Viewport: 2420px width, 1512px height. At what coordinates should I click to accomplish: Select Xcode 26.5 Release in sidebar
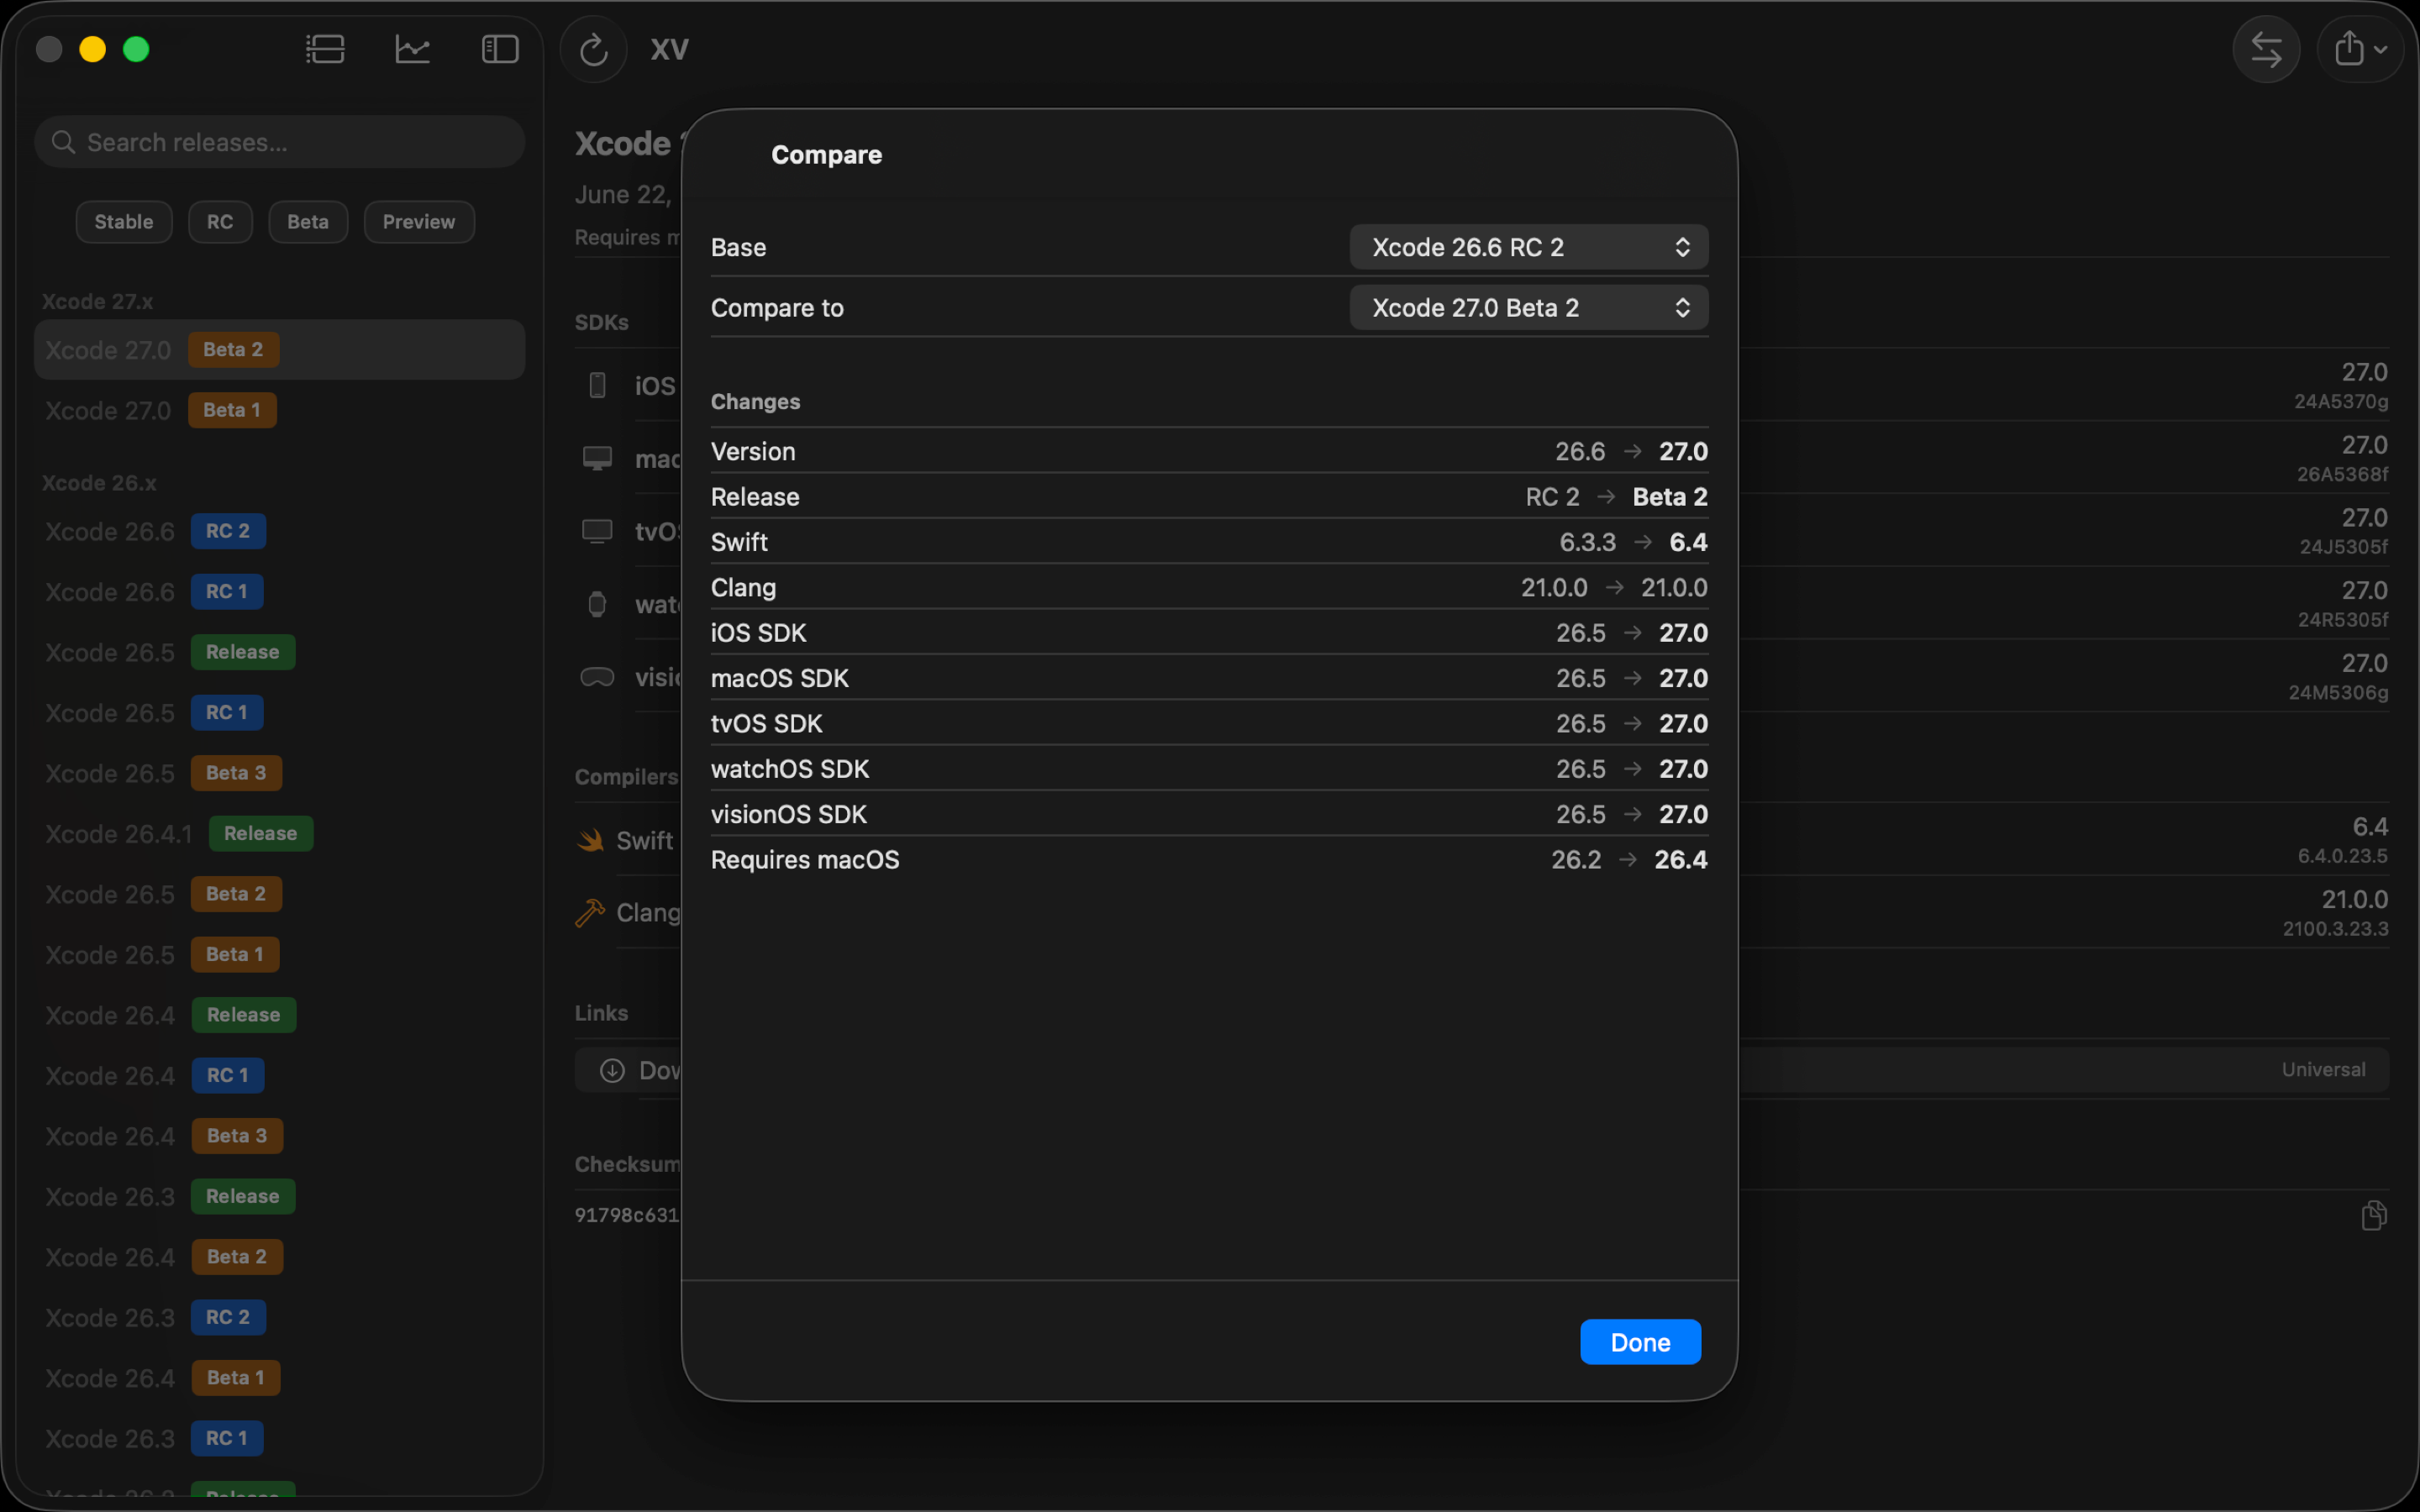(x=279, y=652)
